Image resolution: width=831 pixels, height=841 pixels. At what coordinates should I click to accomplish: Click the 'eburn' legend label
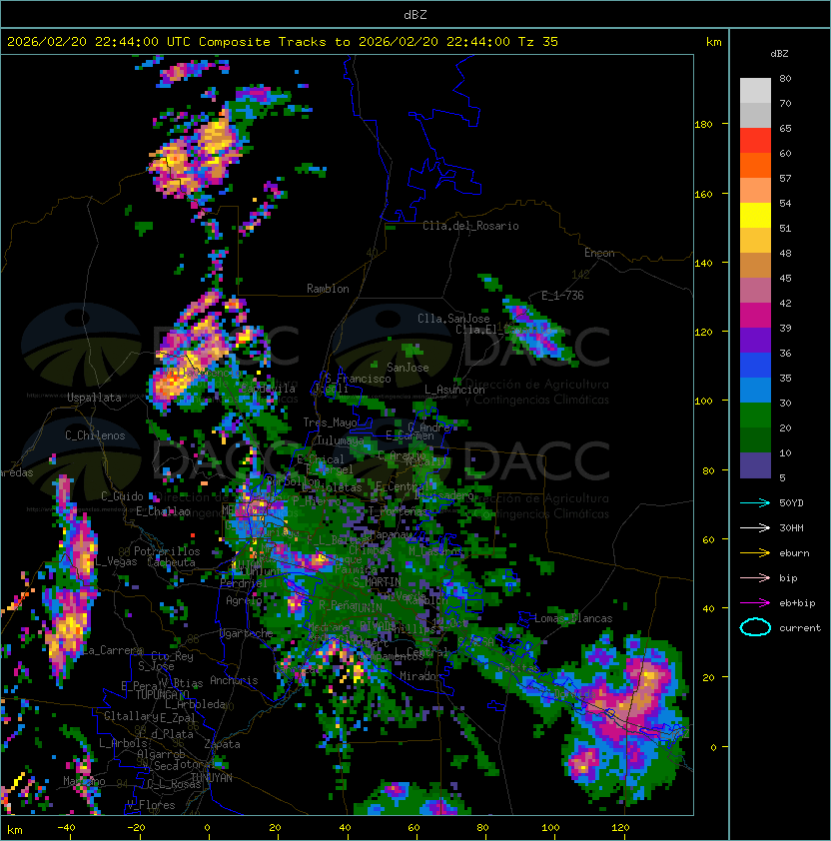(794, 553)
